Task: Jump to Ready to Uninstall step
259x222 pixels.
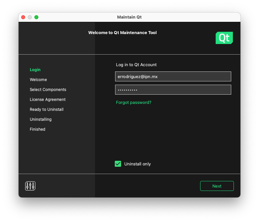Action: [x=47, y=110]
